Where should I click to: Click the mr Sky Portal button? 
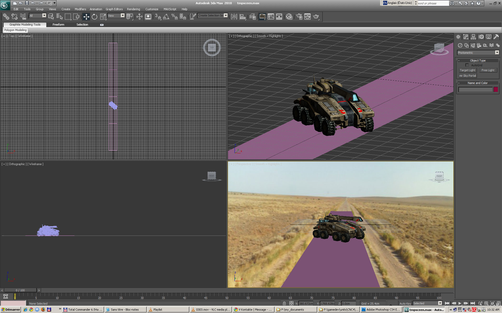pos(467,76)
